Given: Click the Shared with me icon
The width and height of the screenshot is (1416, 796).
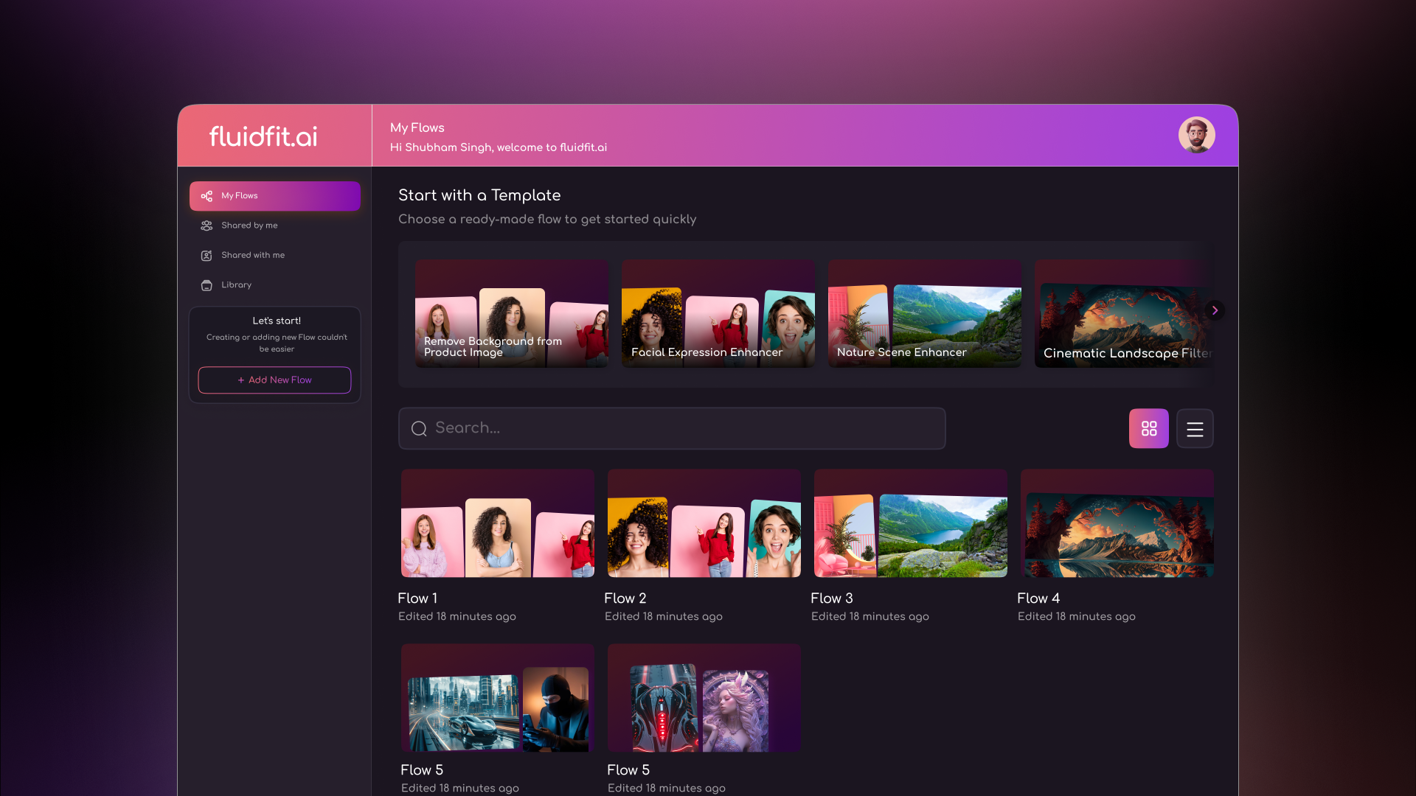Looking at the screenshot, I should coord(206,256).
